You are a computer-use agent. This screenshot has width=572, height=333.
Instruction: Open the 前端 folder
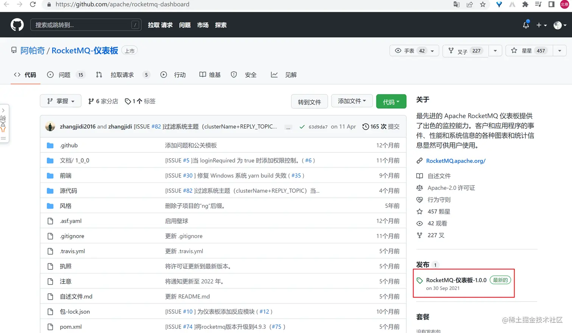65,176
